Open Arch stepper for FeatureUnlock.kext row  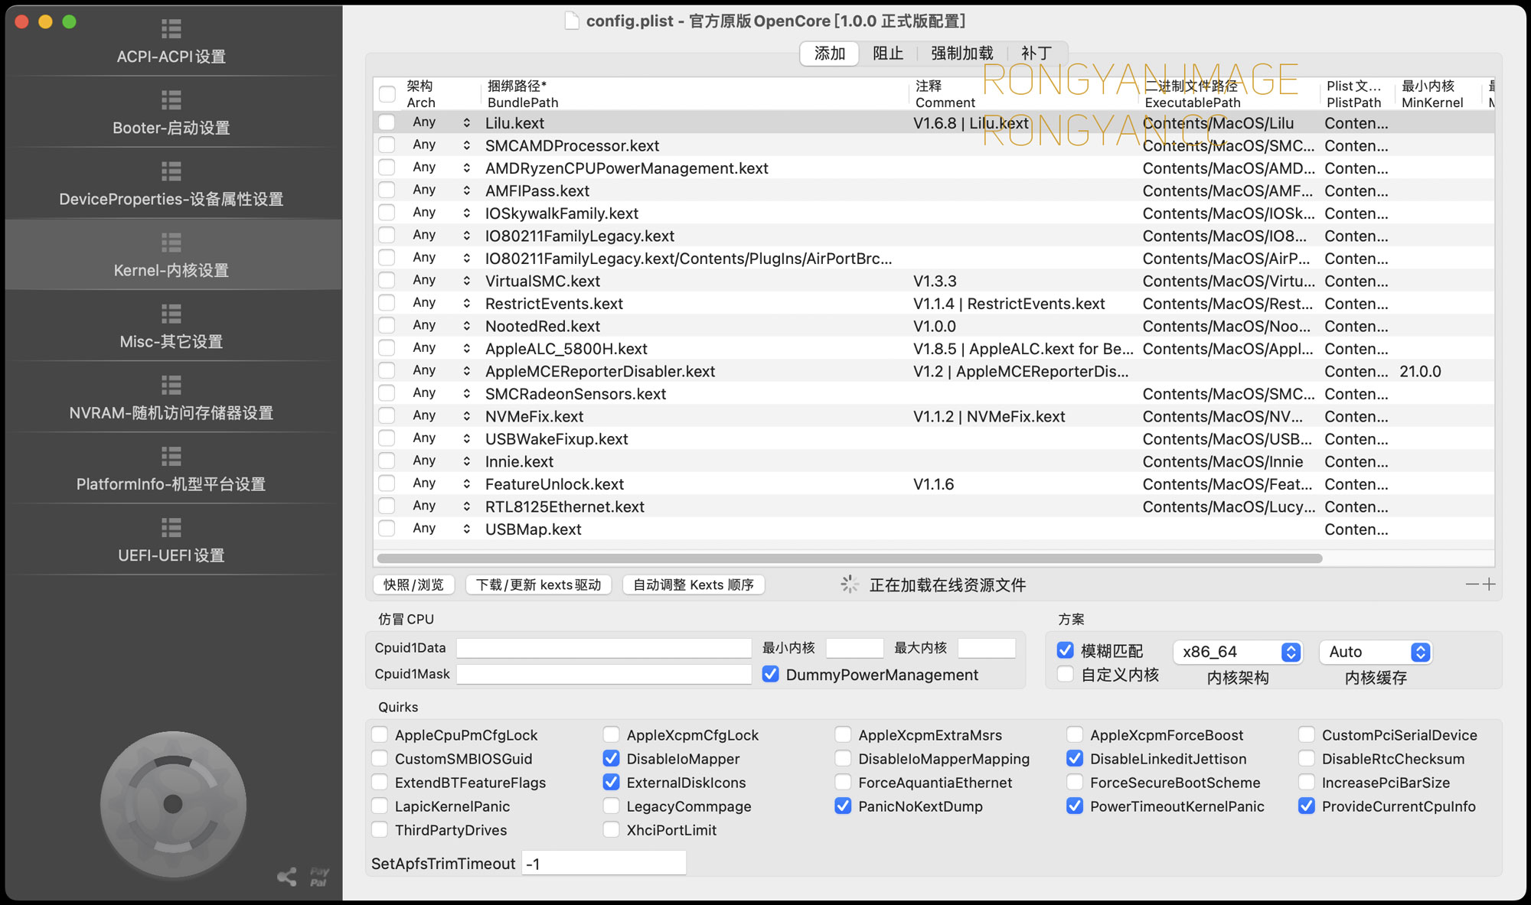pos(467,484)
